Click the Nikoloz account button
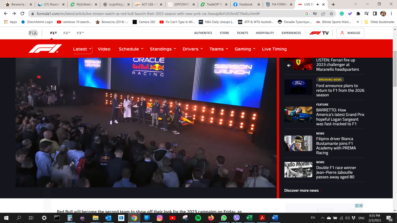Screen dimensions: 397x223 coord(350,33)
